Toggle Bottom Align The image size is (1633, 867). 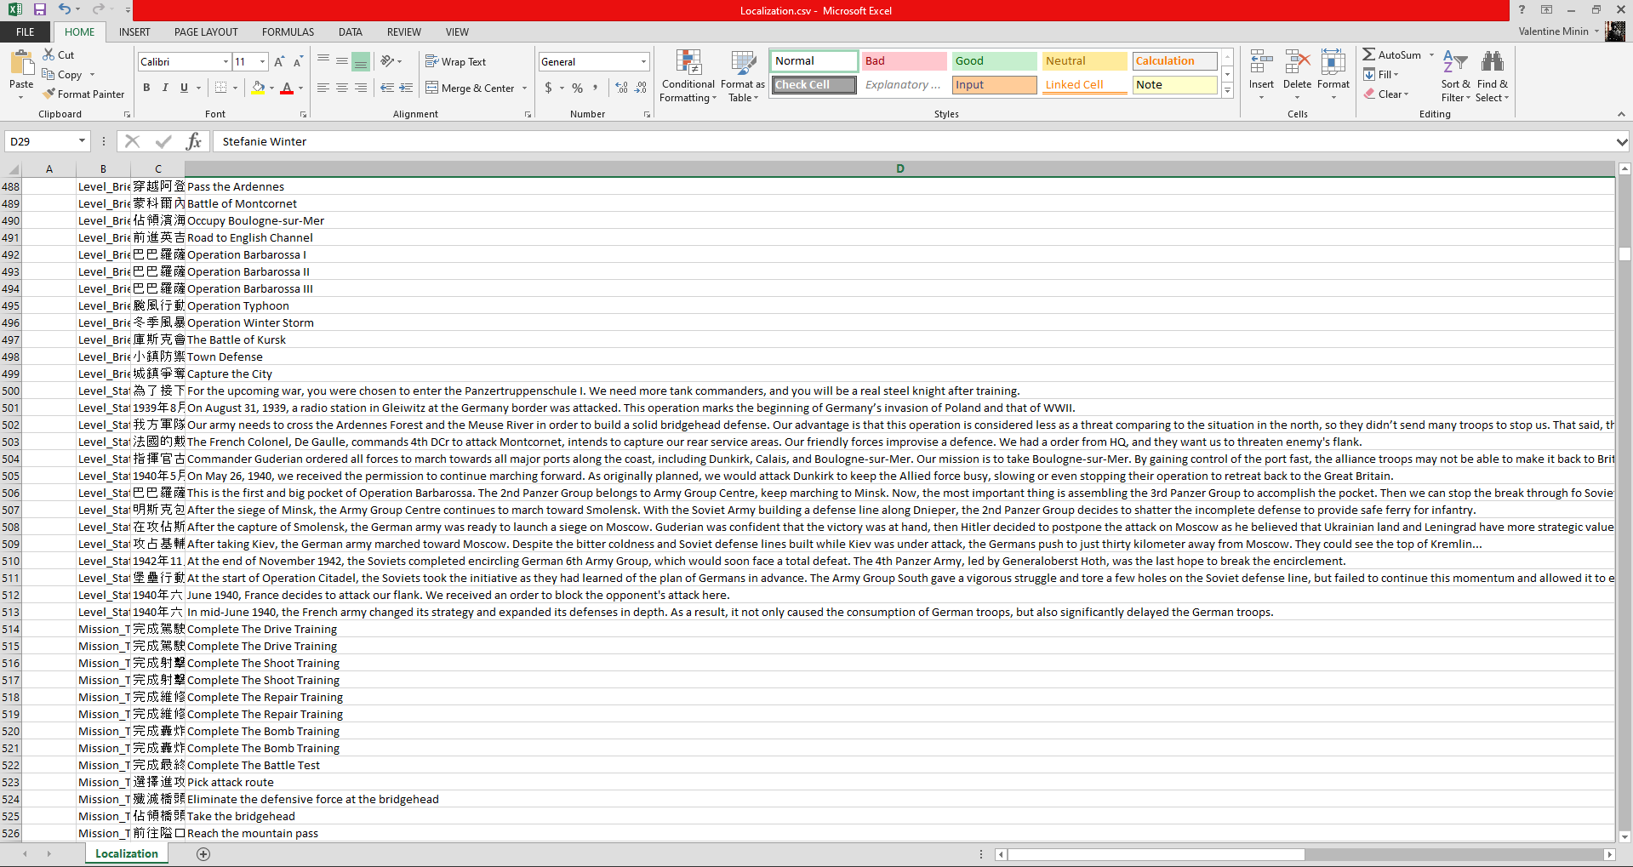361,60
